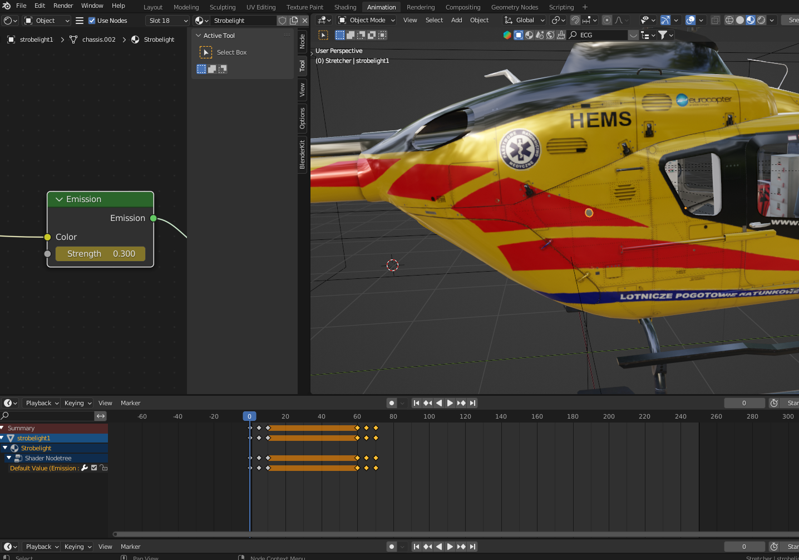Collapse the Shader Nodetree channel group

click(x=9, y=458)
